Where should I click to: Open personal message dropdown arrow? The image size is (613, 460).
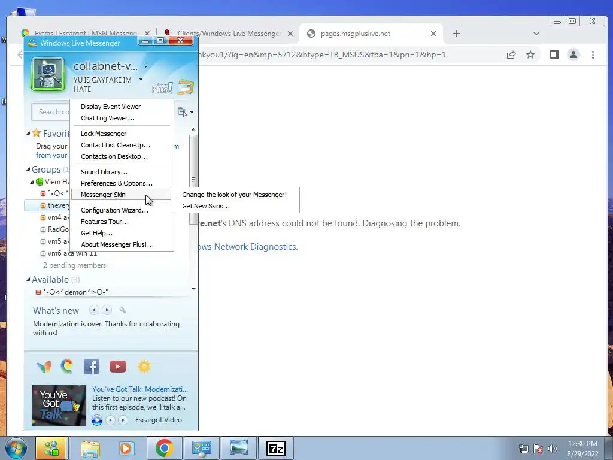click(141, 80)
